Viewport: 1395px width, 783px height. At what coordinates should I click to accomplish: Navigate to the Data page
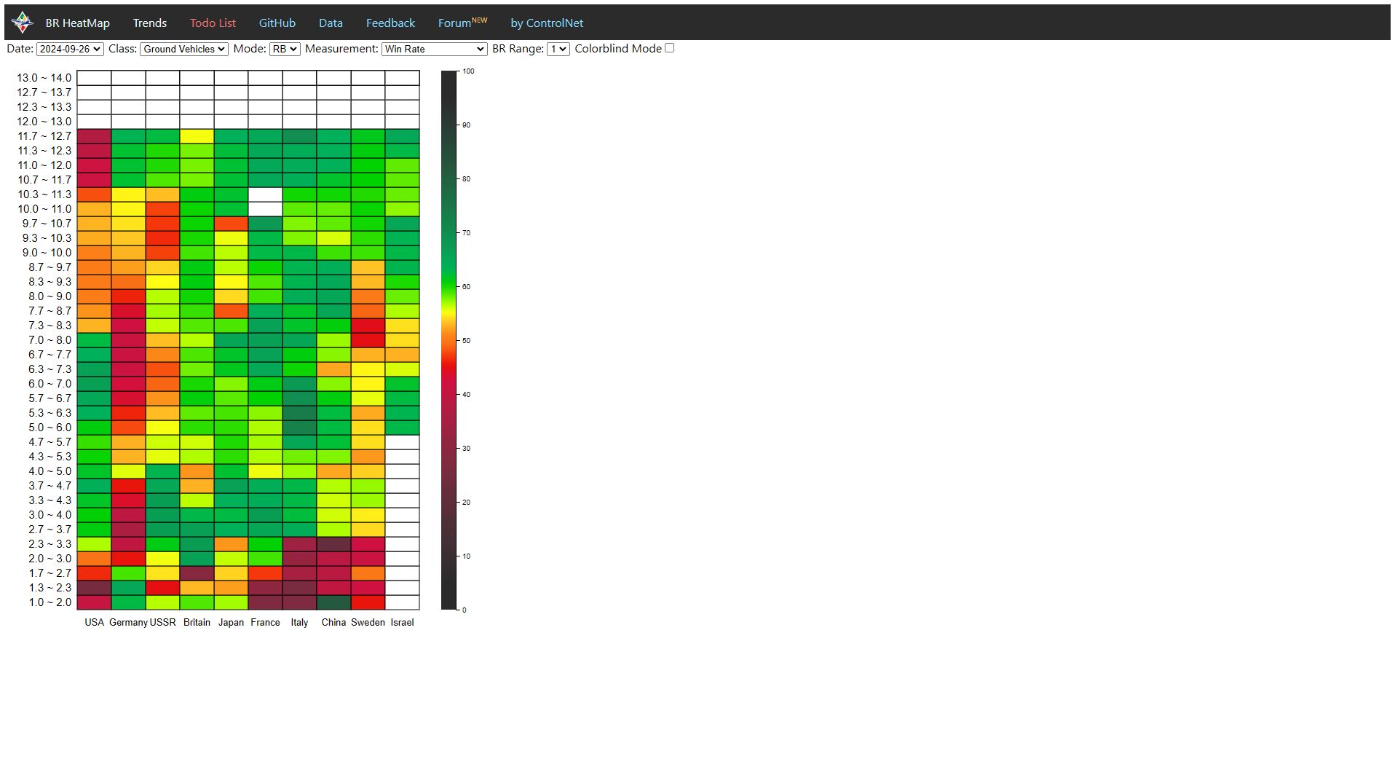pos(331,23)
